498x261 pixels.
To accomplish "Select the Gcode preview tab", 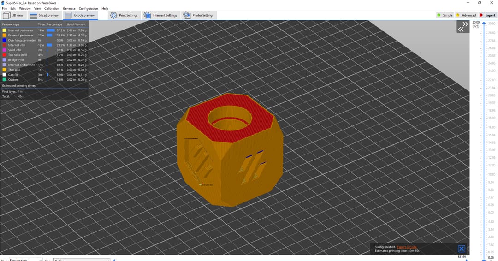I will 80,15.
